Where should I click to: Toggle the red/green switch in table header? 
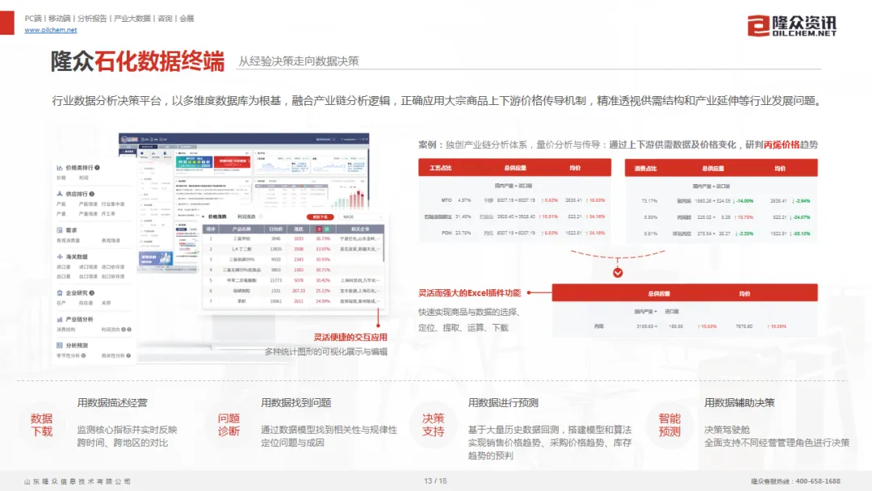[323, 229]
